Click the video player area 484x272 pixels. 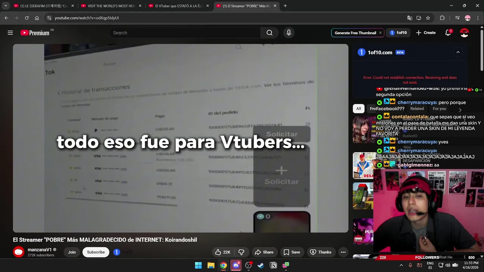click(180, 138)
